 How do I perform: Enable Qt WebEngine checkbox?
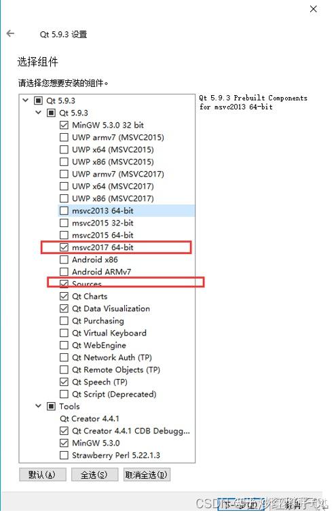point(64,345)
